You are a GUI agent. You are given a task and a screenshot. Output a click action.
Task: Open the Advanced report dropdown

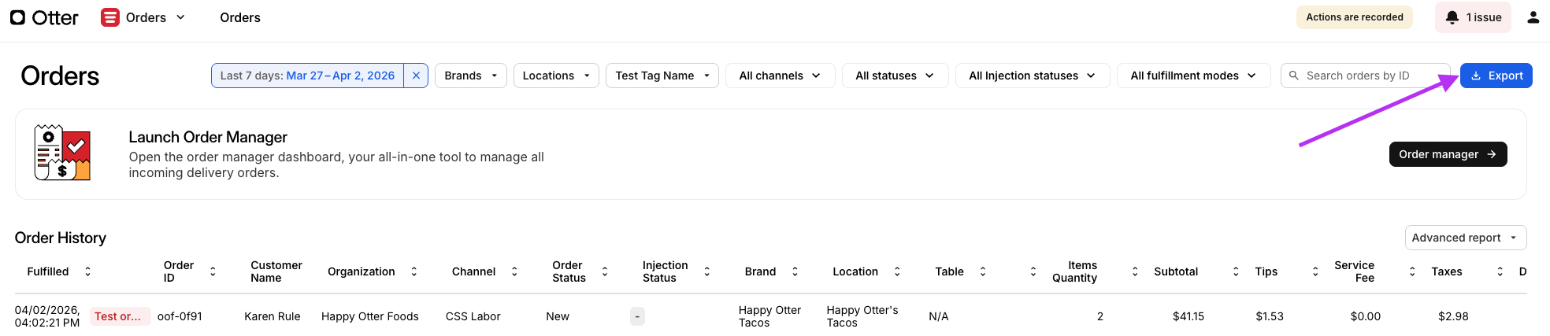point(1465,238)
